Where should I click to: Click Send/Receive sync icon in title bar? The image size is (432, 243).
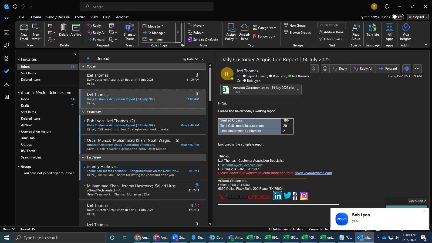click(x=15, y=6)
